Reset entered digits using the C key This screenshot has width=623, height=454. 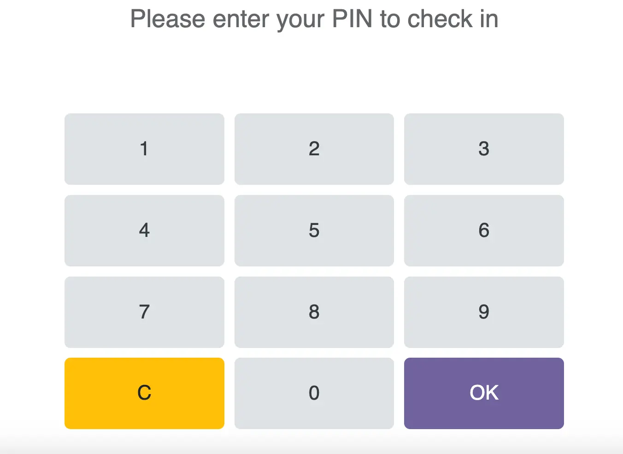(x=144, y=393)
